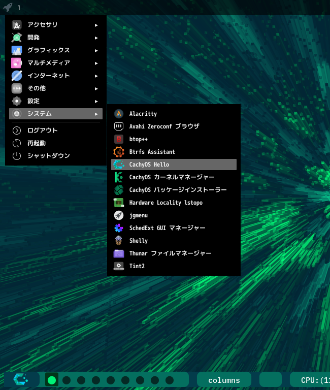Click the CachyOS package installer icon
The height and width of the screenshot is (390, 330).
[x=119, y=190]
